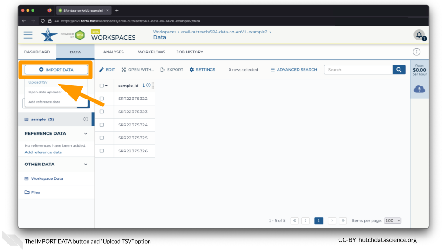Click the SRR22375326 cell
Screen dimensions: 447x251
133,151
